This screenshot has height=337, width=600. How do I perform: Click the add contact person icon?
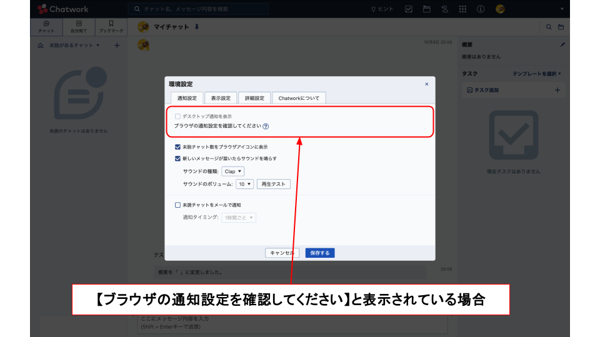(444, 9)
